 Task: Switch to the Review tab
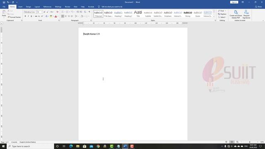pos(67,7)
